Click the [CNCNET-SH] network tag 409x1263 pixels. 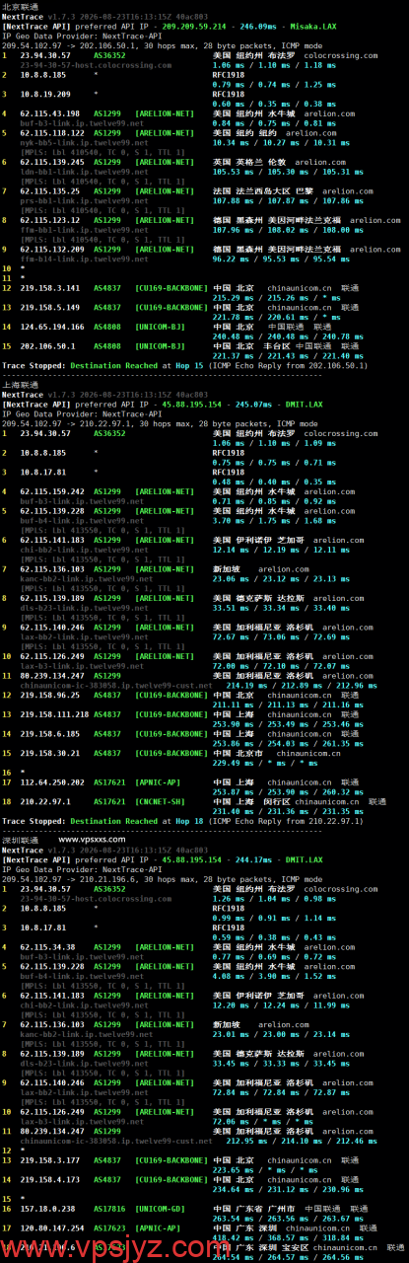click(x=161, y=801)
